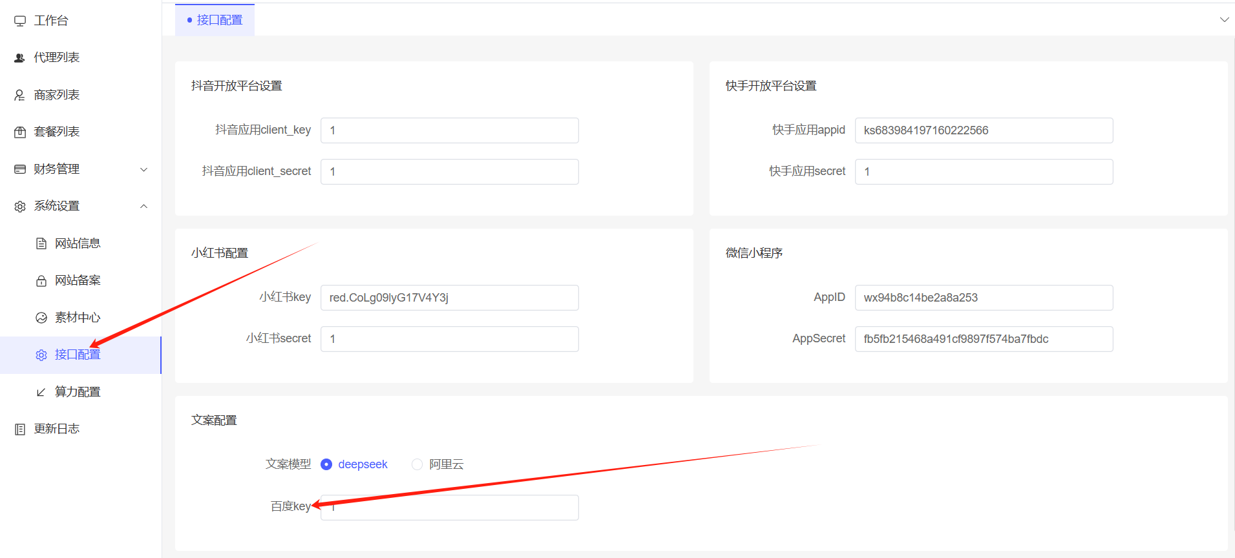Click the 网站备案 lock icon

click(41, 281)
